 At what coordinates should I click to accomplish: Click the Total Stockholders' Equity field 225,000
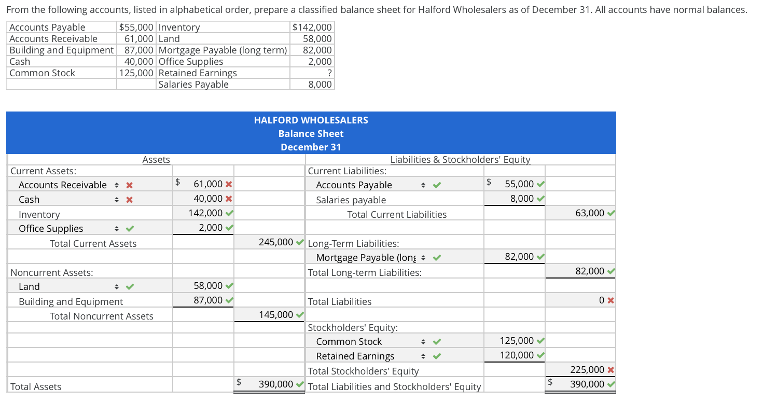coord(580,370)
